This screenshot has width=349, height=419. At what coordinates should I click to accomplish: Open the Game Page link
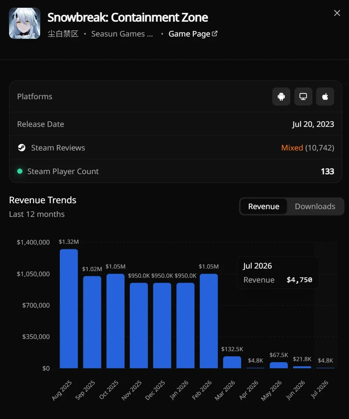[x=193, y=34]
